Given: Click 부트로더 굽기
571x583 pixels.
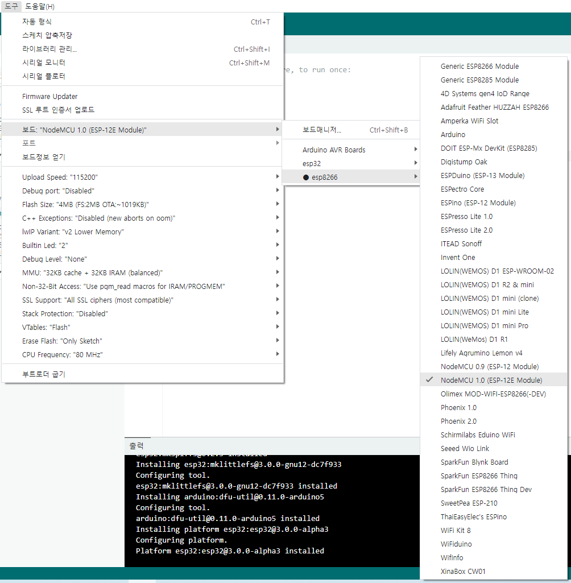Looking at the screenshot, I should tap(143, 374).
